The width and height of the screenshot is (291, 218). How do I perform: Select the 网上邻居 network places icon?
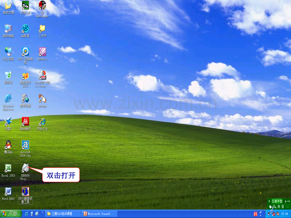tap(8, 54)
